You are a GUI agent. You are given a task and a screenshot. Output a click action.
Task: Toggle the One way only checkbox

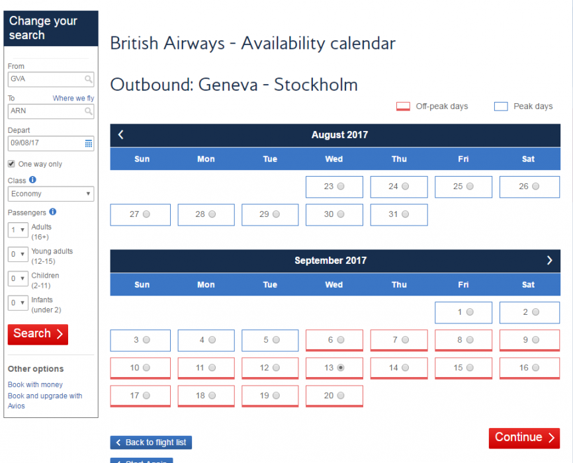click(11, 164)
